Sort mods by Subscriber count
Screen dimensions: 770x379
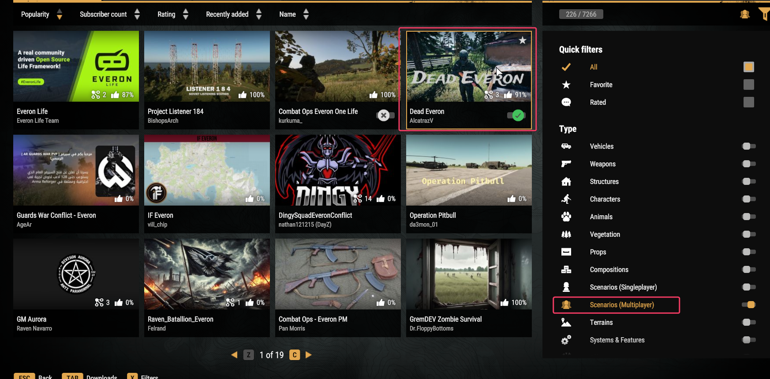(x=103, y=14)
